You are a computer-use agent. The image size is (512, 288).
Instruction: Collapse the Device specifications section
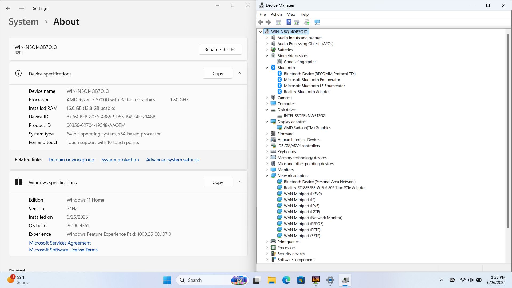[x=239, y=73]
